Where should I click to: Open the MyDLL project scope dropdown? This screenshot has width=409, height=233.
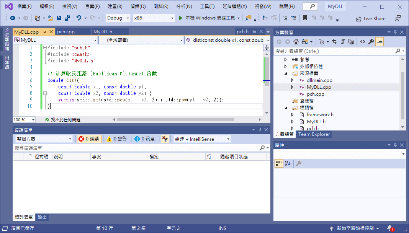click(x=56, y=40)
